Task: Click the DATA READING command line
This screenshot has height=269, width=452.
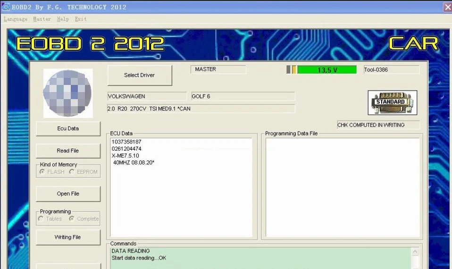Action: 131,251
